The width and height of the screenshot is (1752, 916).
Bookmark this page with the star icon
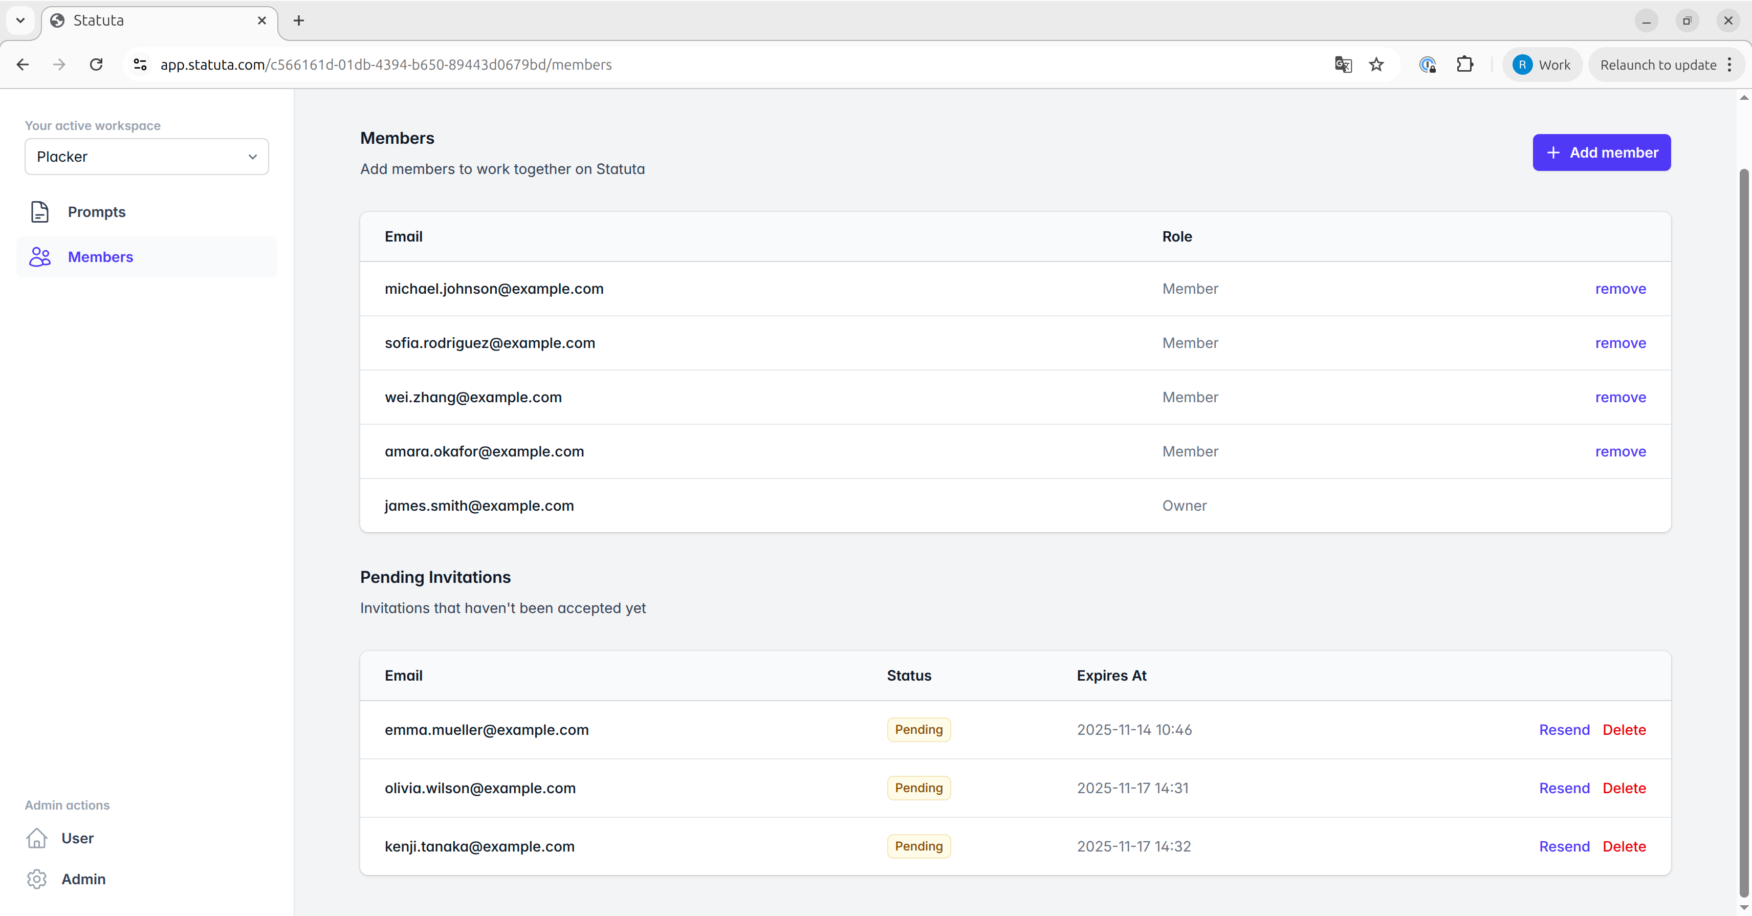click(x=1376, y=64)
